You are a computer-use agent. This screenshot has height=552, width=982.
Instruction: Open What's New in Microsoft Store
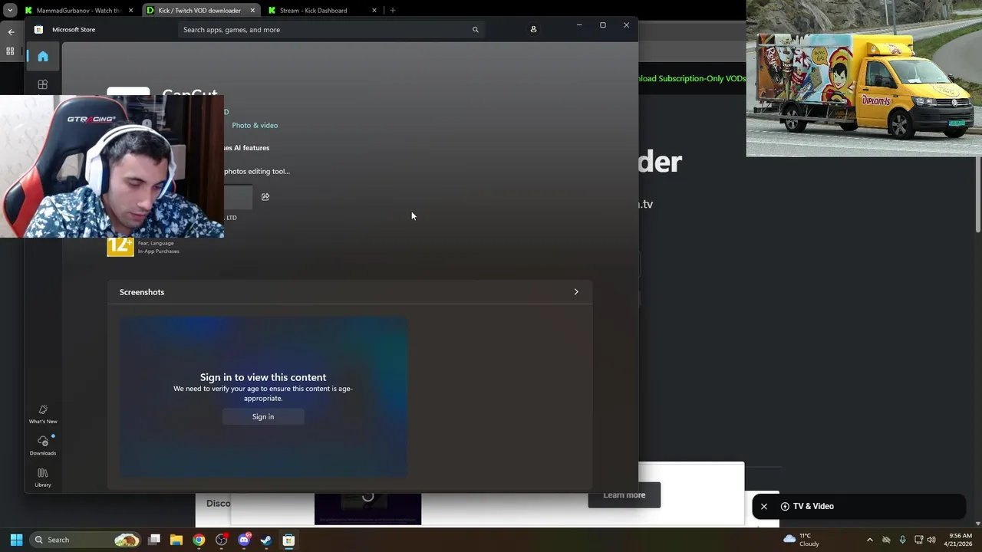coord(43,415)
